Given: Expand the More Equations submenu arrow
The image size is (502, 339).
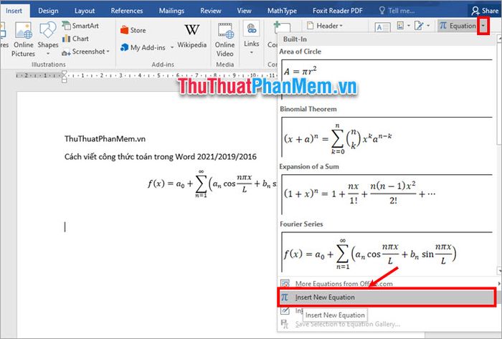Looking at the screenshot, I should (499, 284).
